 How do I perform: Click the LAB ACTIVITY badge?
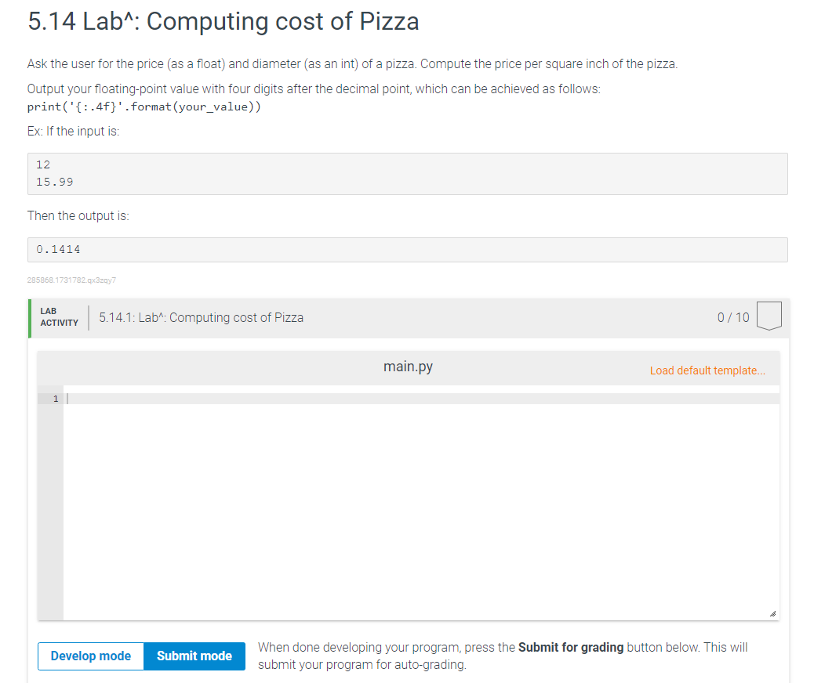pyautogui.click(x=59, y=316)
